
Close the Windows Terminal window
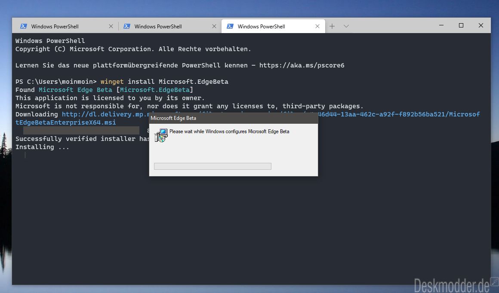(x=481, y=25)
